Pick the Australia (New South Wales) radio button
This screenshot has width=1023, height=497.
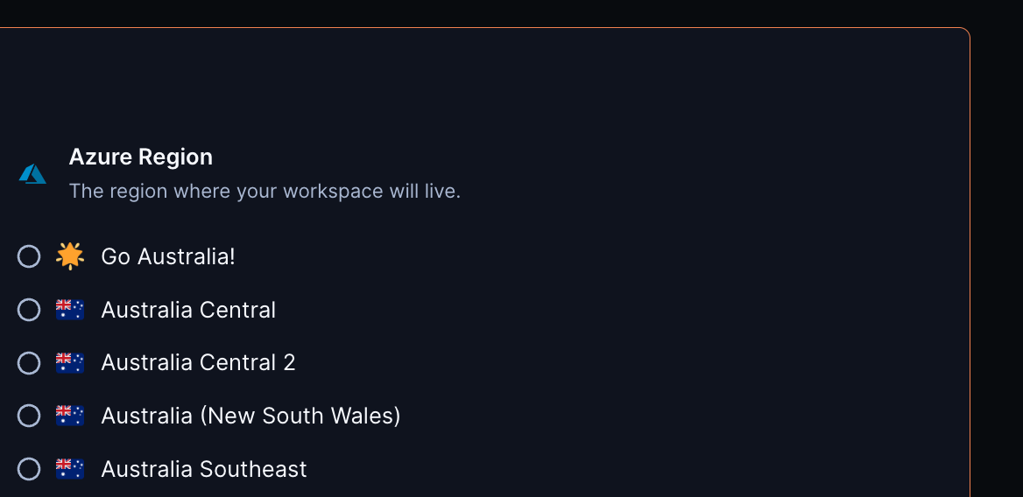tap(29, 416)
